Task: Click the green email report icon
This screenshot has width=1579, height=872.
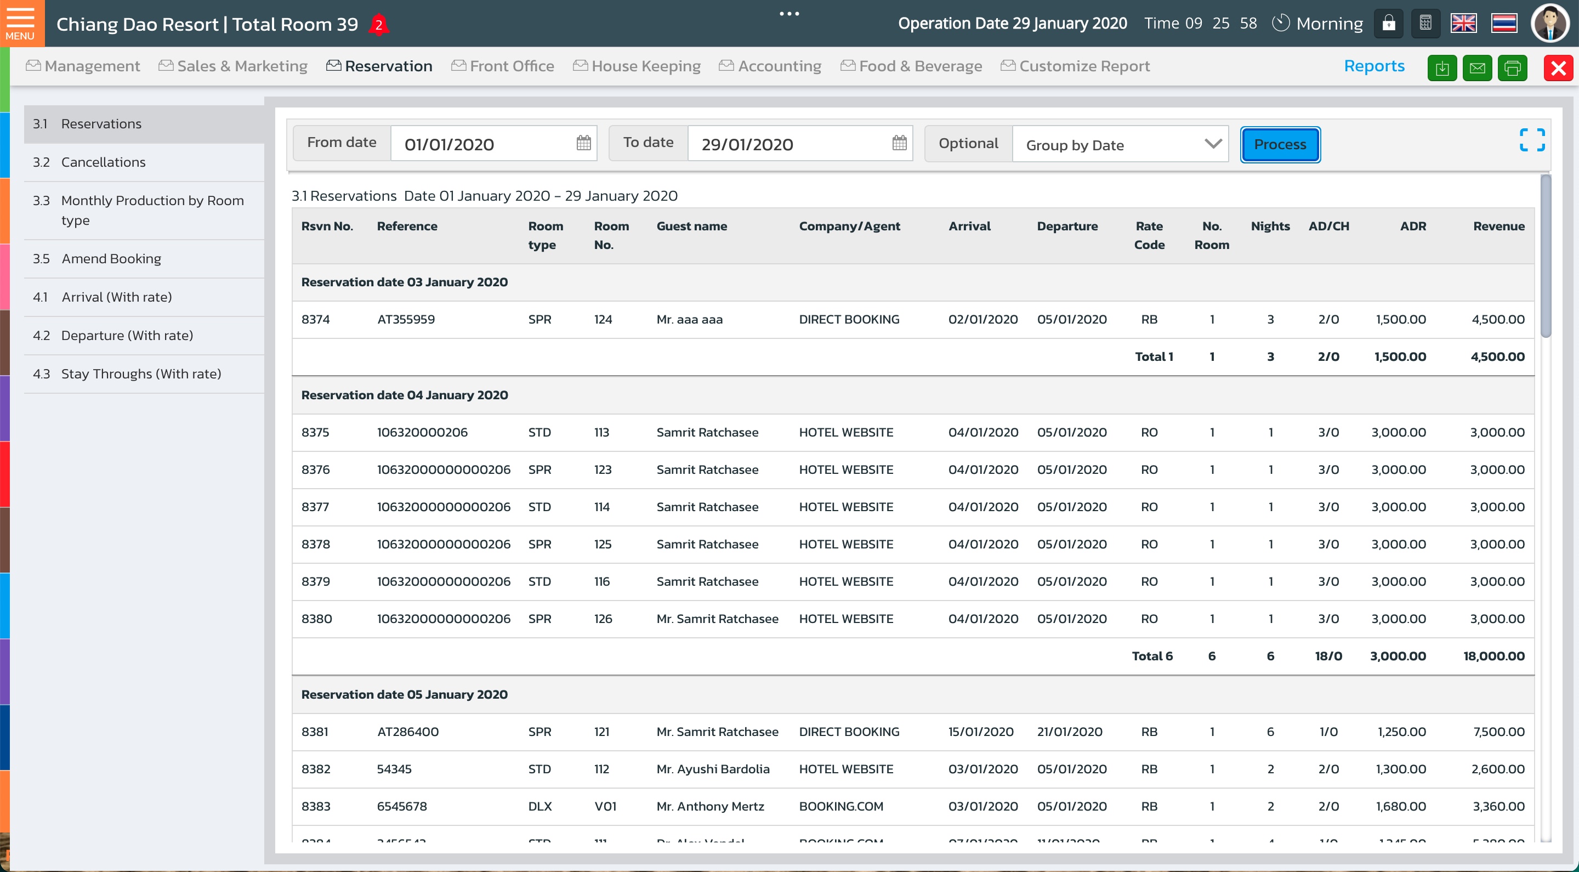Action: 1477,67
